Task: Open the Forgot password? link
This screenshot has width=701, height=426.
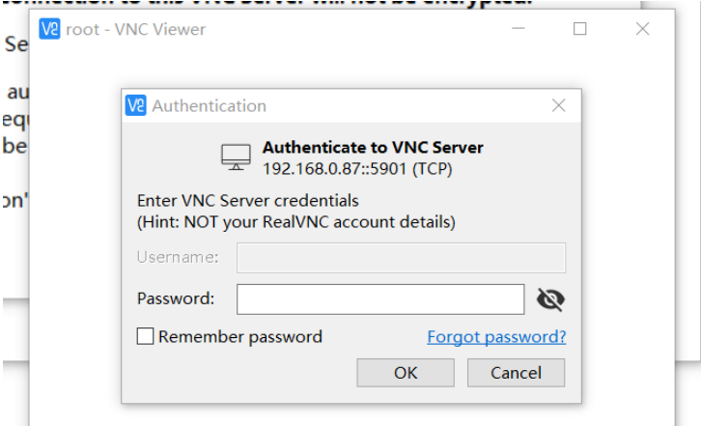Action: click(496, 337)
